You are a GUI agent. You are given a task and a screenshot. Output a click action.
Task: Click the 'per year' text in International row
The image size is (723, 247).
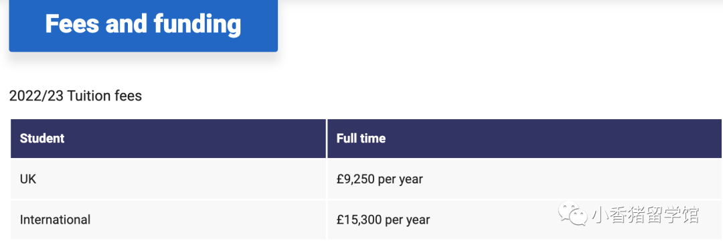pyautogui.click(x=408, y=220)
